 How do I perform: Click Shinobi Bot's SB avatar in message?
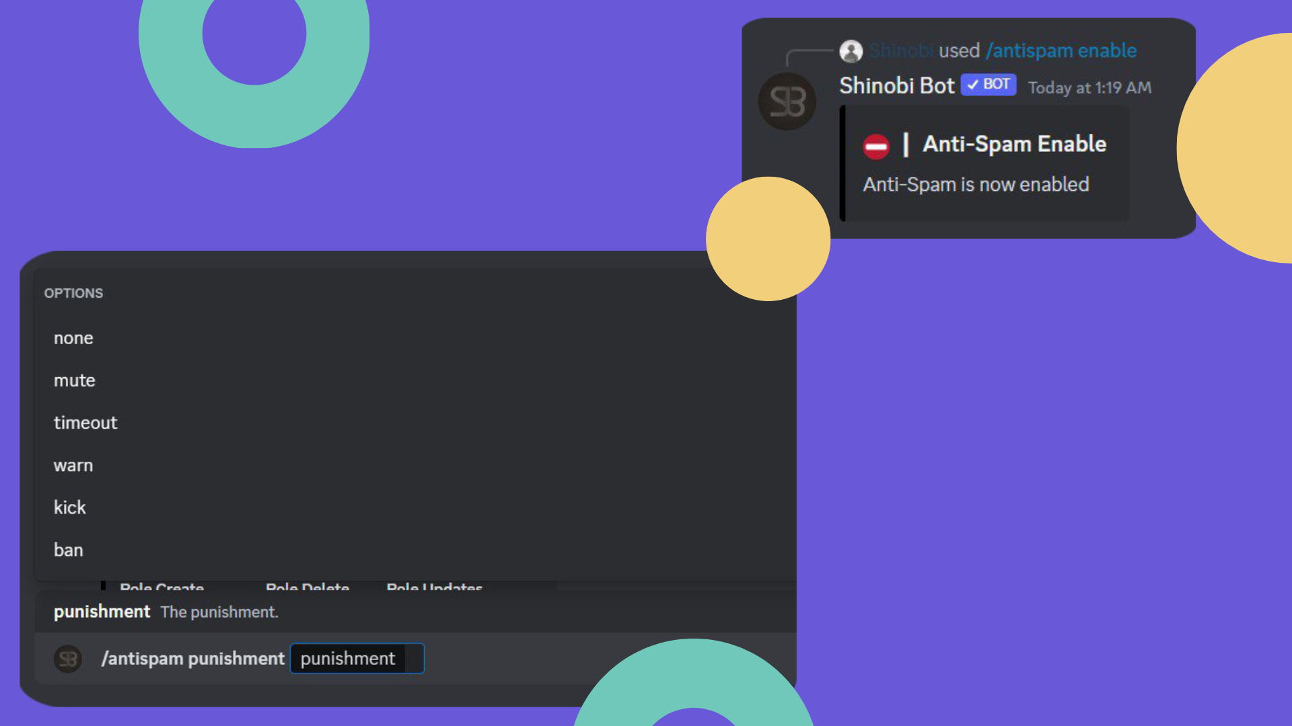tap(787, 102)
